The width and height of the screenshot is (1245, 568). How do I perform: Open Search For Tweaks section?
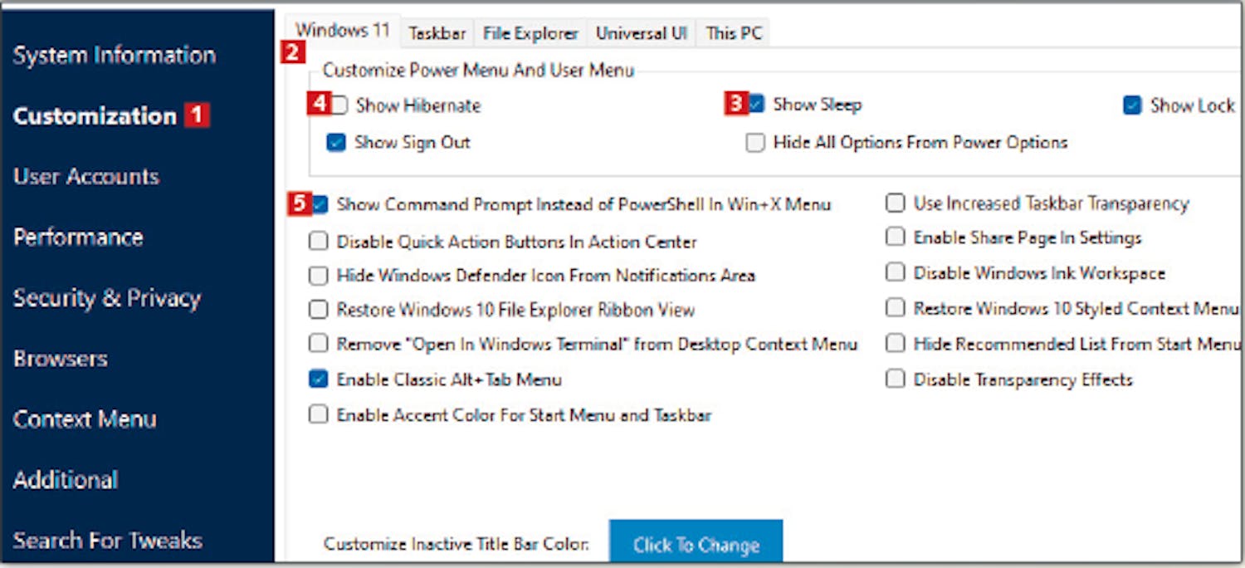pyautogui.click(x=108, y=541)
